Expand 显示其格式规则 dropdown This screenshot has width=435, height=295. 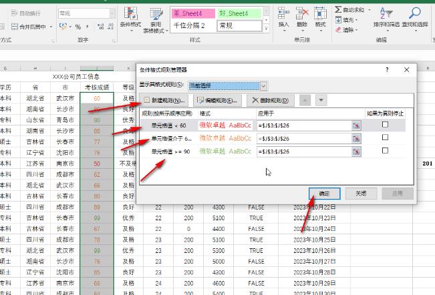[263, 86]
